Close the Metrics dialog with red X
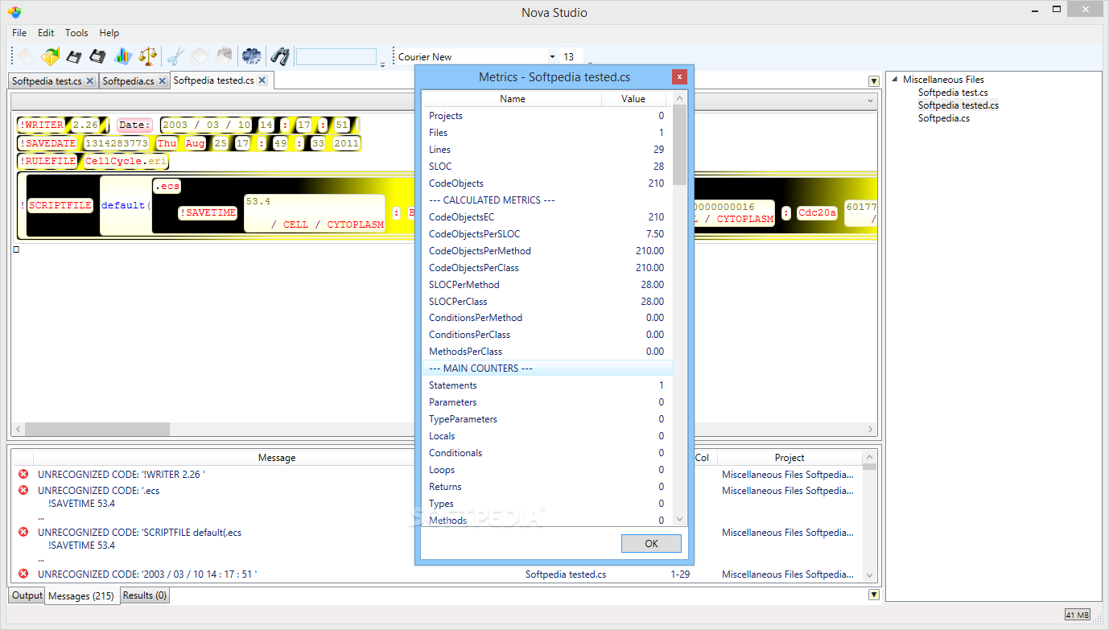1109x630 pixels. pyautogui.click(x=680, y=77)
